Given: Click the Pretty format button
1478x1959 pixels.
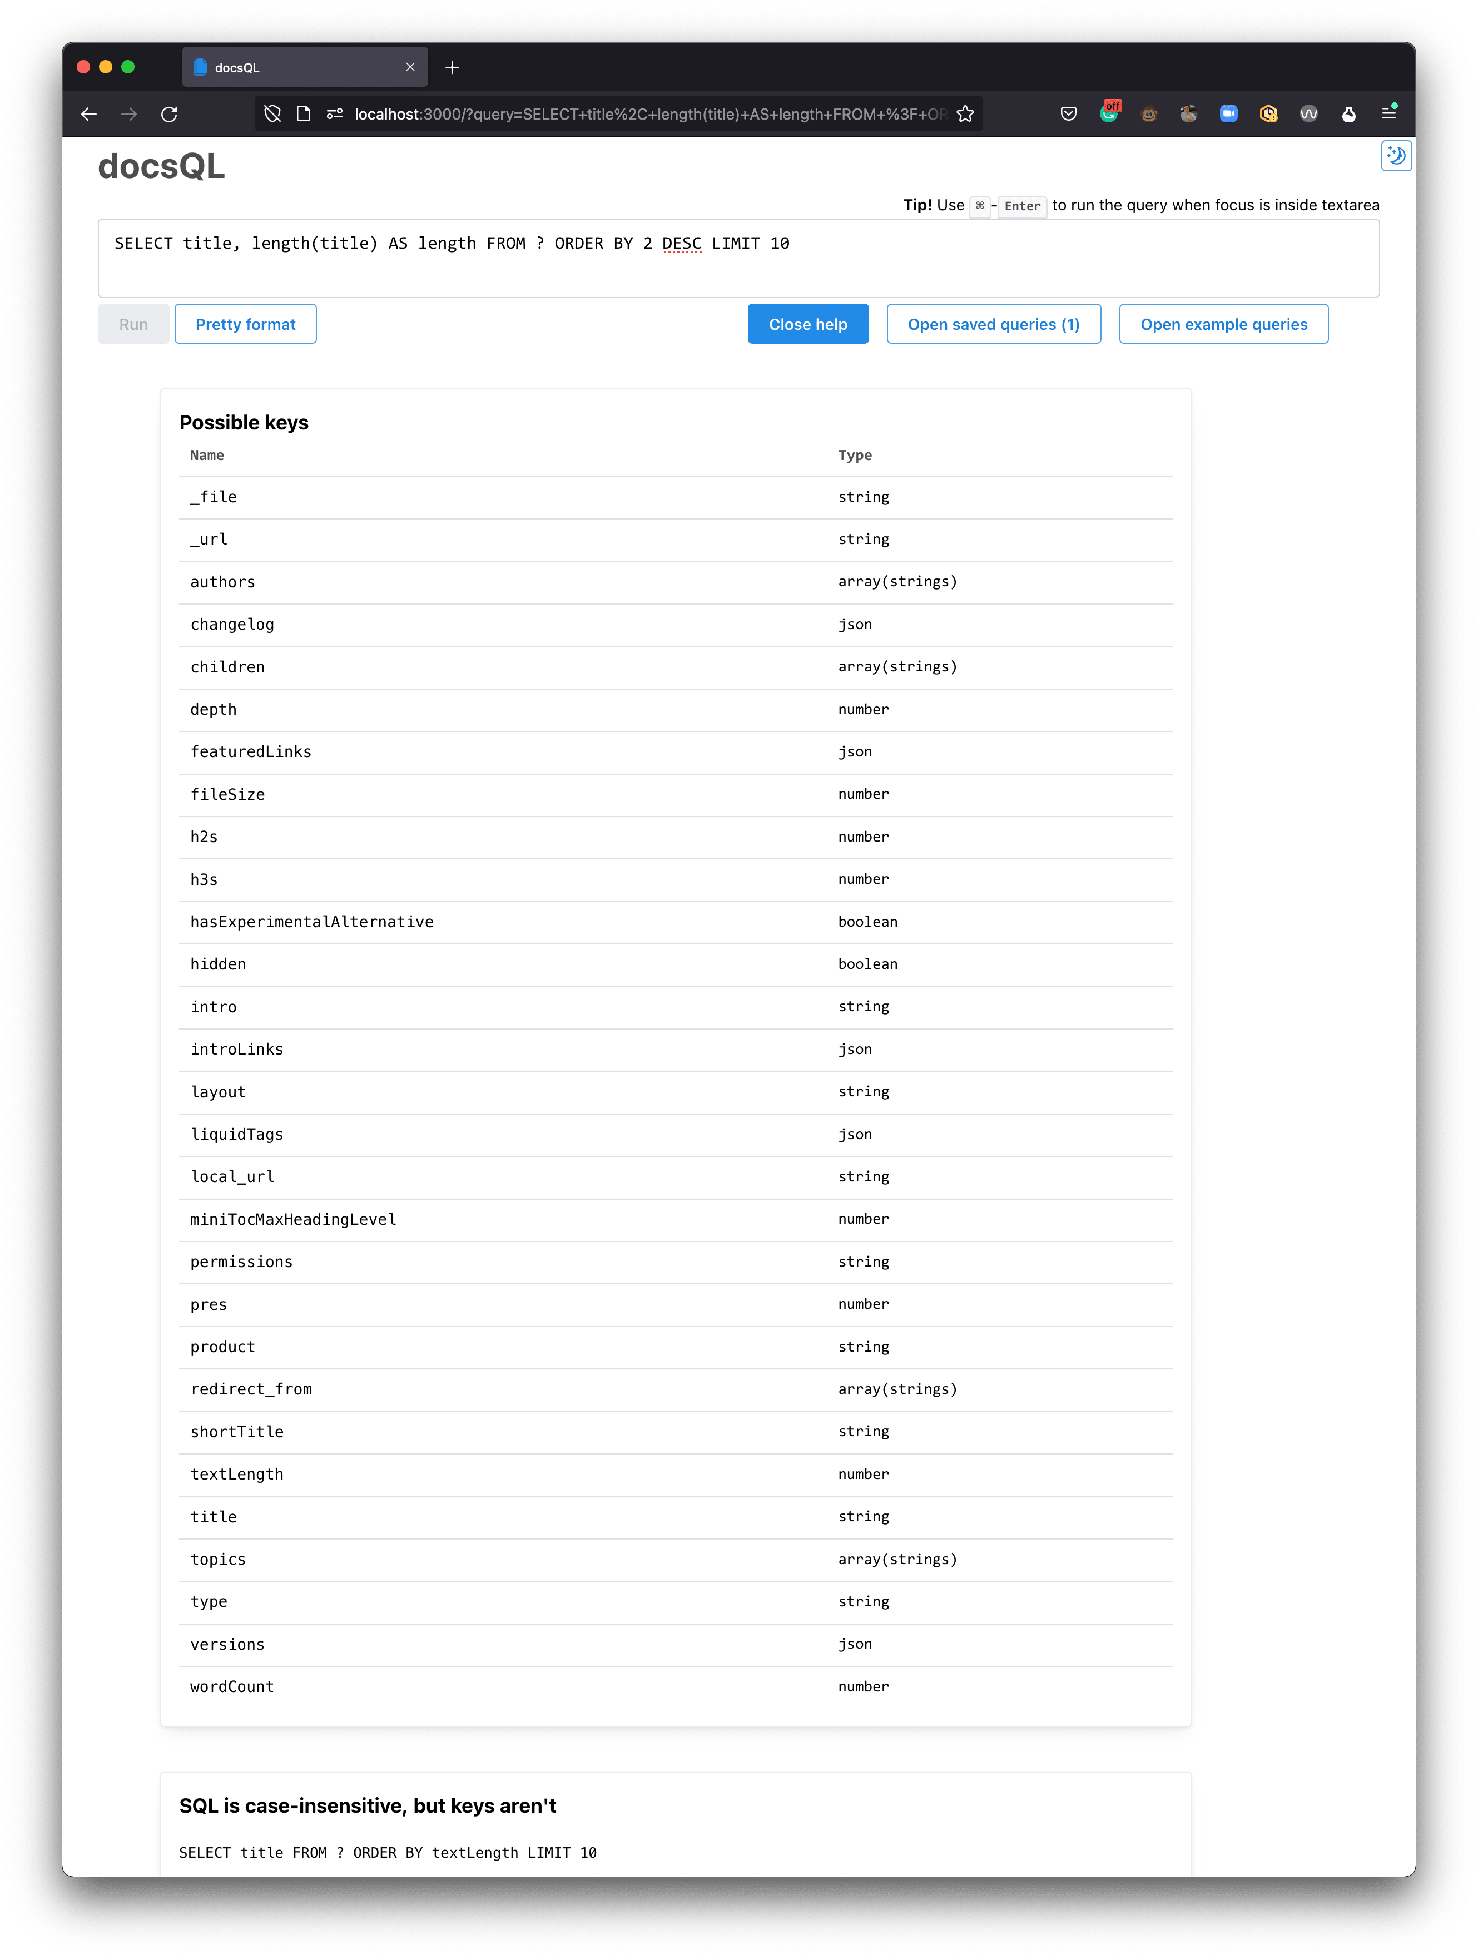Looking at the screenshot, I should tap(245, 323).
